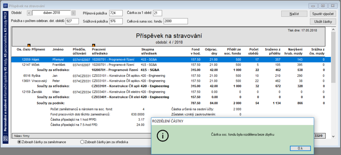This screenshot has width=341, height=155.
Task: Click Název firmy footer text
Action: point(22,136)
